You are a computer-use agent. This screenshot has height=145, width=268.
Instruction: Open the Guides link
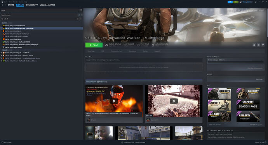coord(145,51)
